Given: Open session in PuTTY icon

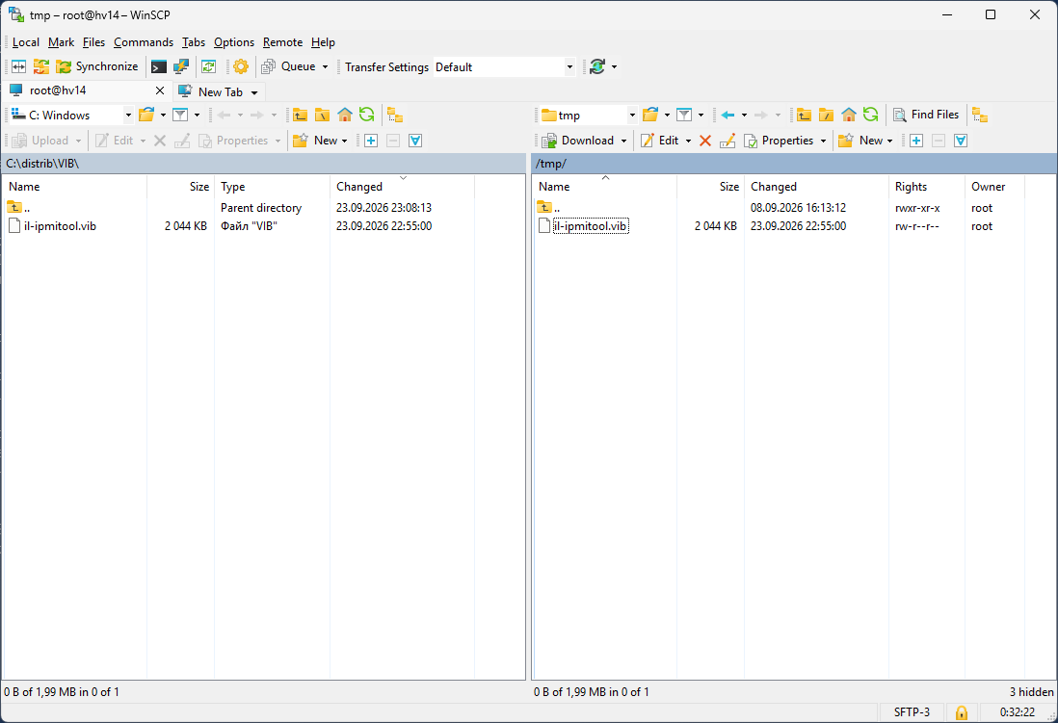Looking at the screenshot, I should pyautogui.click(x=181, y=66).
